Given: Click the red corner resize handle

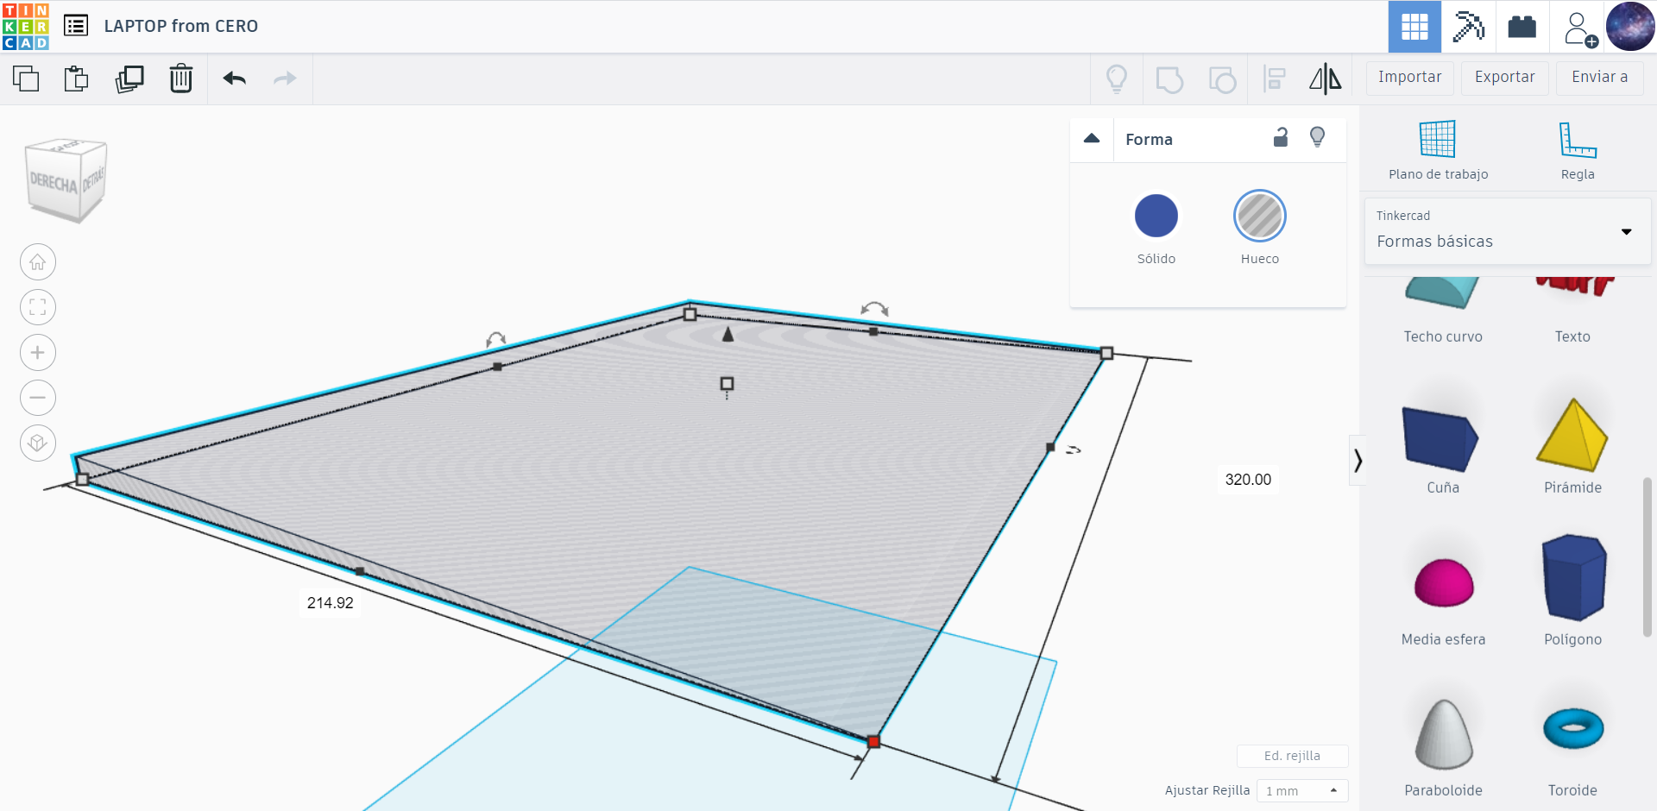Looking at the screenshot, I should point(873,742).
